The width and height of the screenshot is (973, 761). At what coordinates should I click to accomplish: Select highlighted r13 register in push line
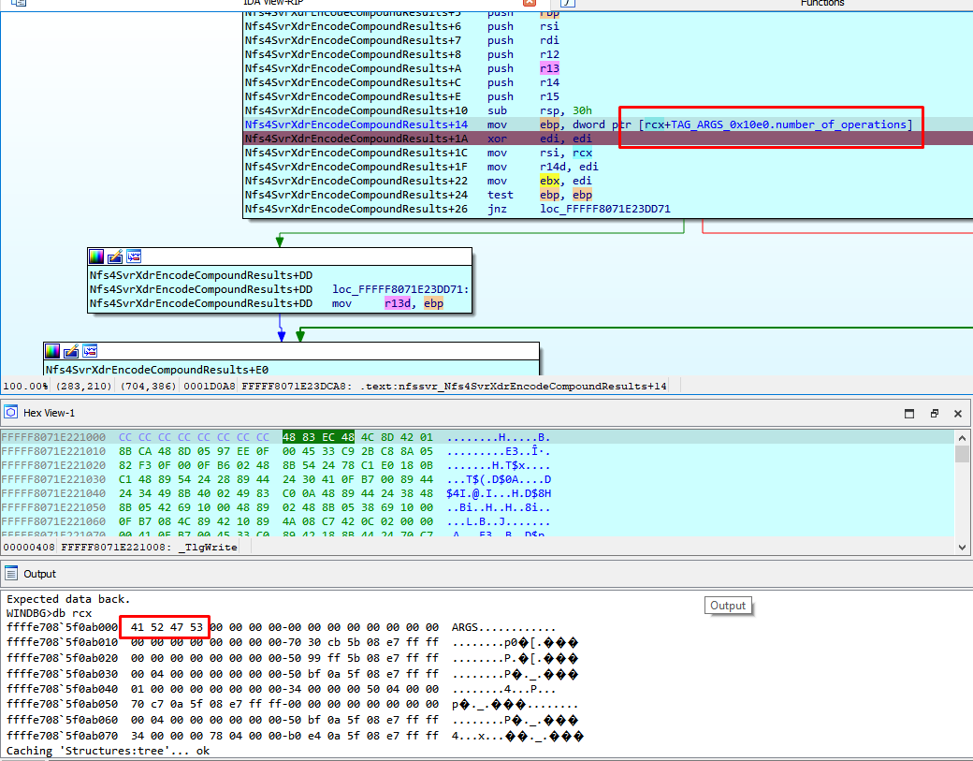pos(549,68)
